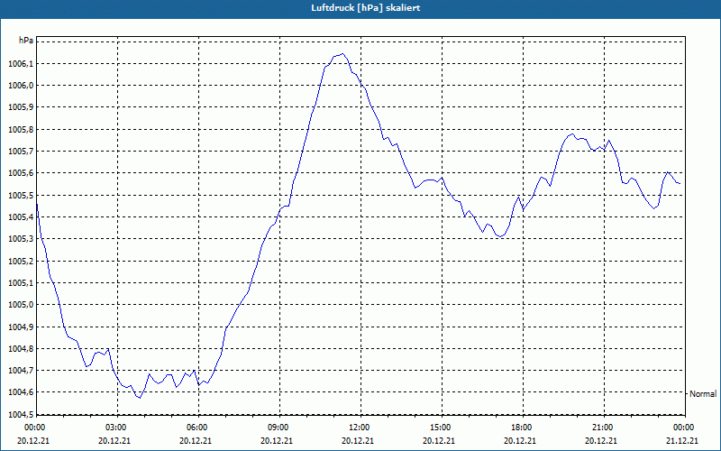Screen dimensions: 721x451
Task: Select the 12:00 time label
Action: click(359, 428)
